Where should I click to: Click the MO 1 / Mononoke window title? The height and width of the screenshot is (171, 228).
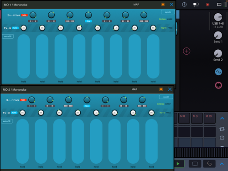(16, 5)
